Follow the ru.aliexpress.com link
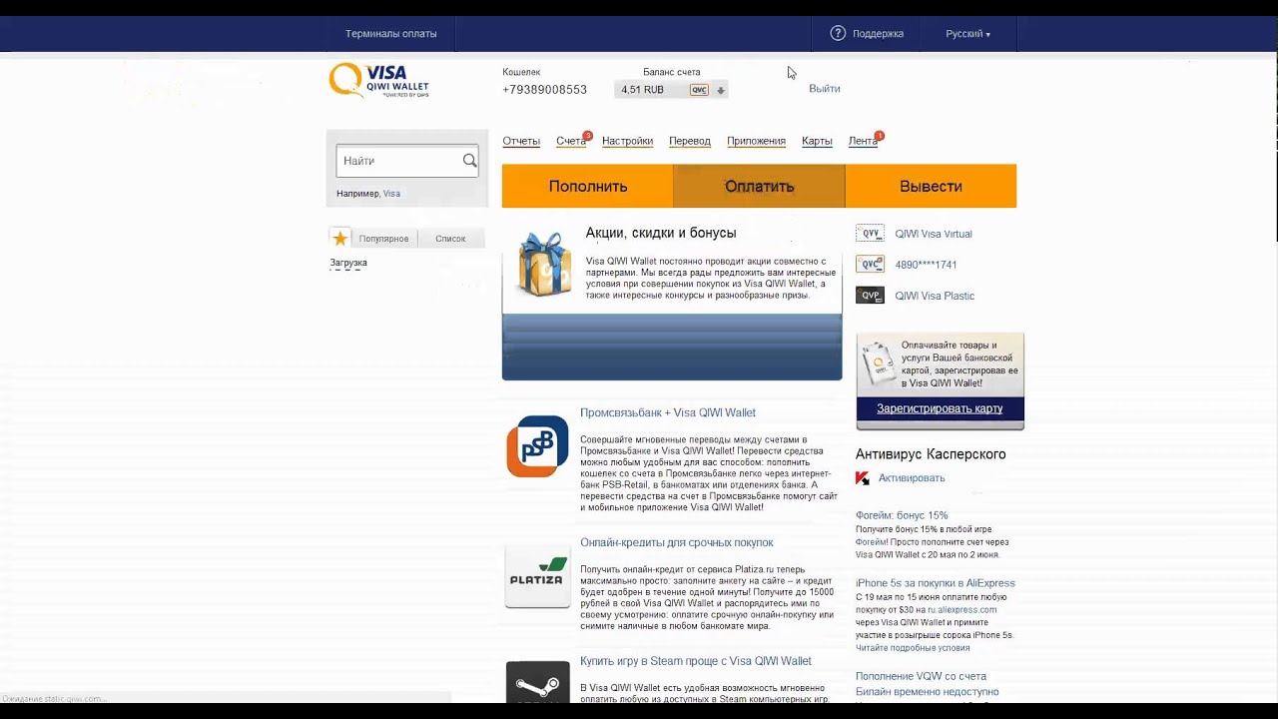This screenshot has height=719, width=1278. 961,609
